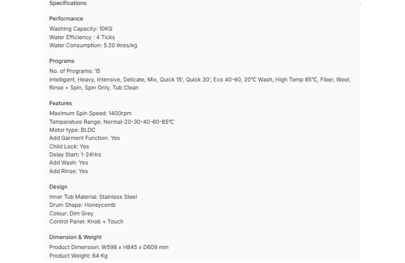Click the Product Weight 64 Kg line
405x263 pixels.
pos(78,256)
